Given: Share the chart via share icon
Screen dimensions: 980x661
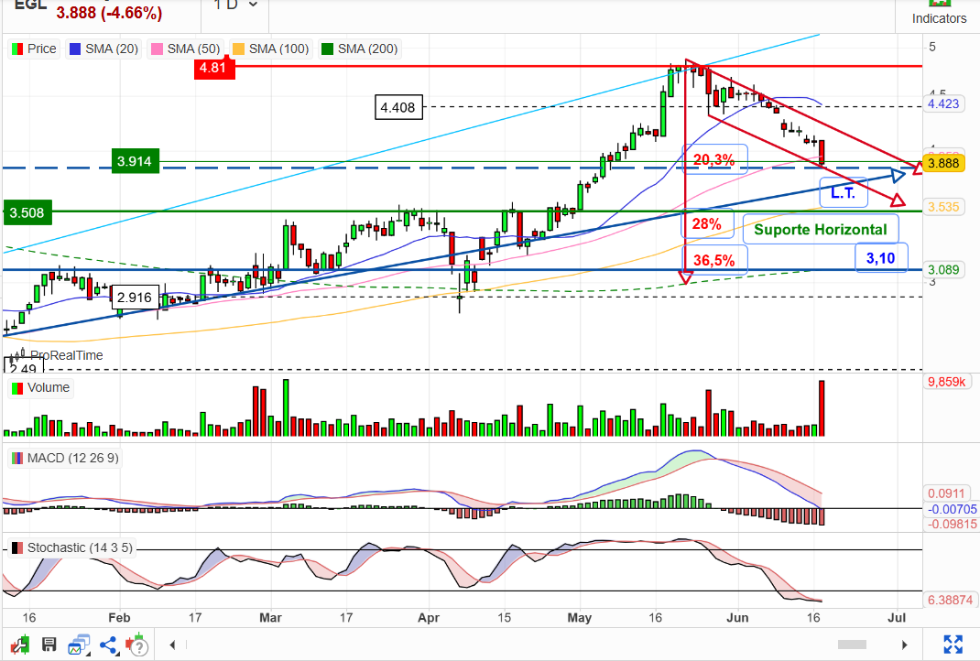Looking at the screenshot, I should [x=108, y=645].
